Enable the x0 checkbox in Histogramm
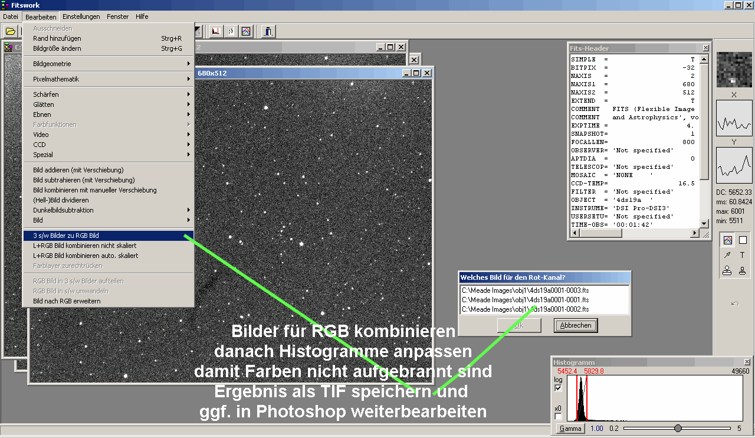This screenshot has height=438, width=755. point(558,417)
